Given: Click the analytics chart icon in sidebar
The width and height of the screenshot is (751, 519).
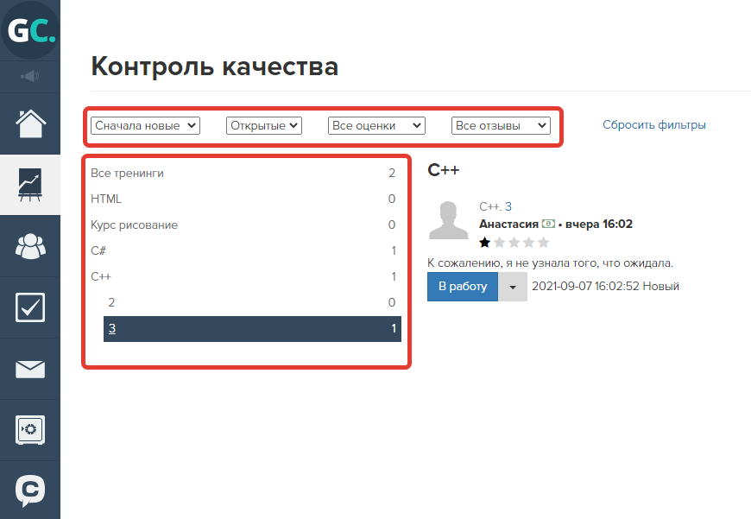Looking at the screenshot, I should tap(29, 185).
